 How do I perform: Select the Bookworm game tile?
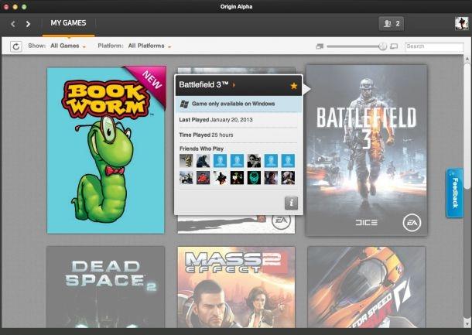(106, 151)
